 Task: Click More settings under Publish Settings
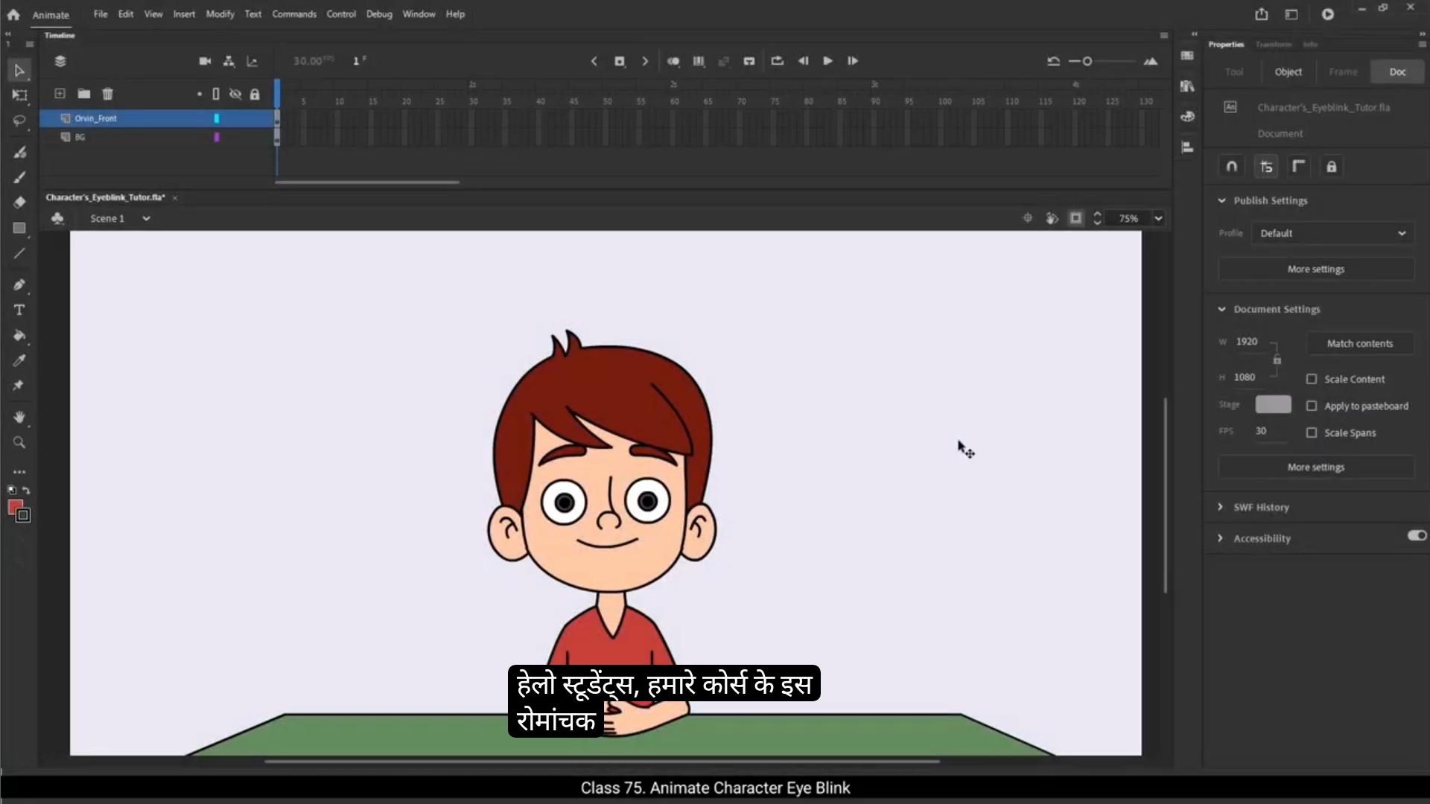(x=1316, y=269)
